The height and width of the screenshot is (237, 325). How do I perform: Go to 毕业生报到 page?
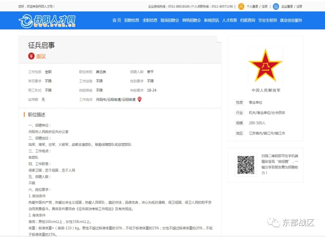pos(268,20)
